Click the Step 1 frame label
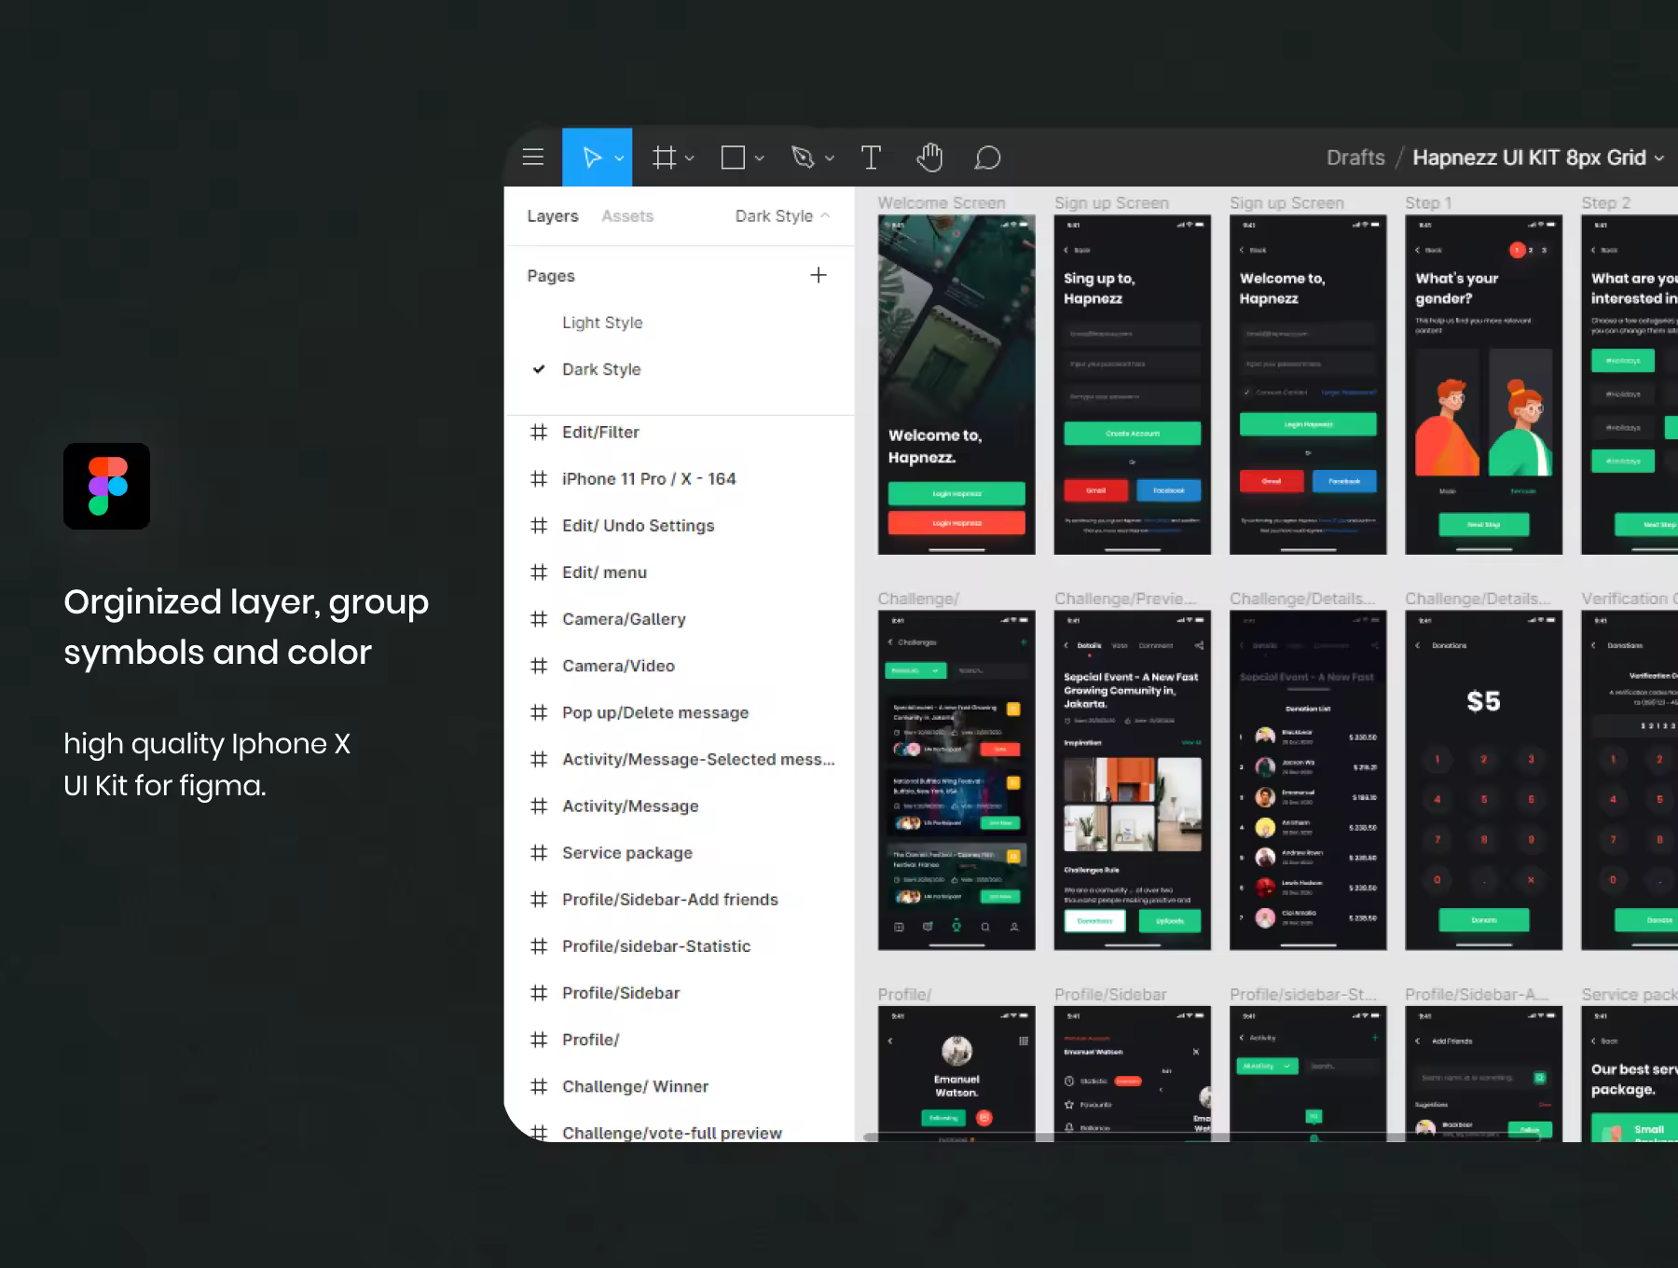The width and height of the screenshot is (1678, 1268). (x=1428, y=203)
